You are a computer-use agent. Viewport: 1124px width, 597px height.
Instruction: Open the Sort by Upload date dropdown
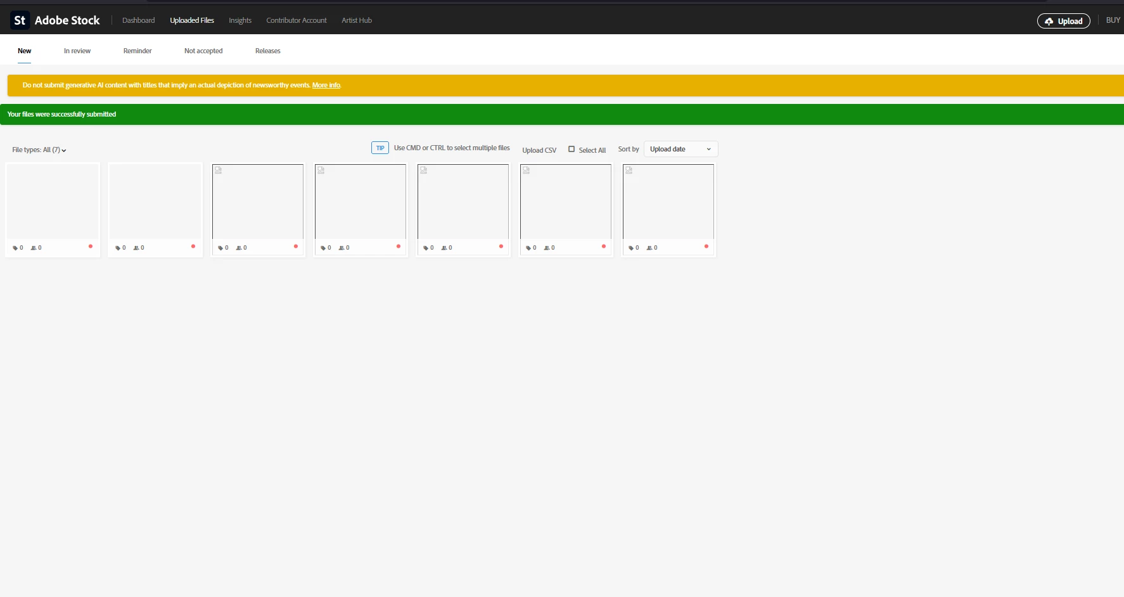[x=680, y=149]
